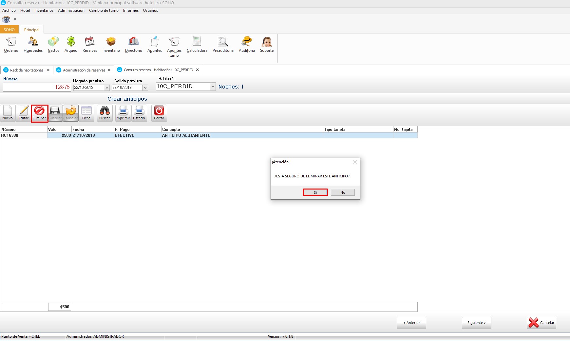Expand the Llegada prevista date dropdown
The width and height of the screenshot is (570, 341).
pos(107,88)
